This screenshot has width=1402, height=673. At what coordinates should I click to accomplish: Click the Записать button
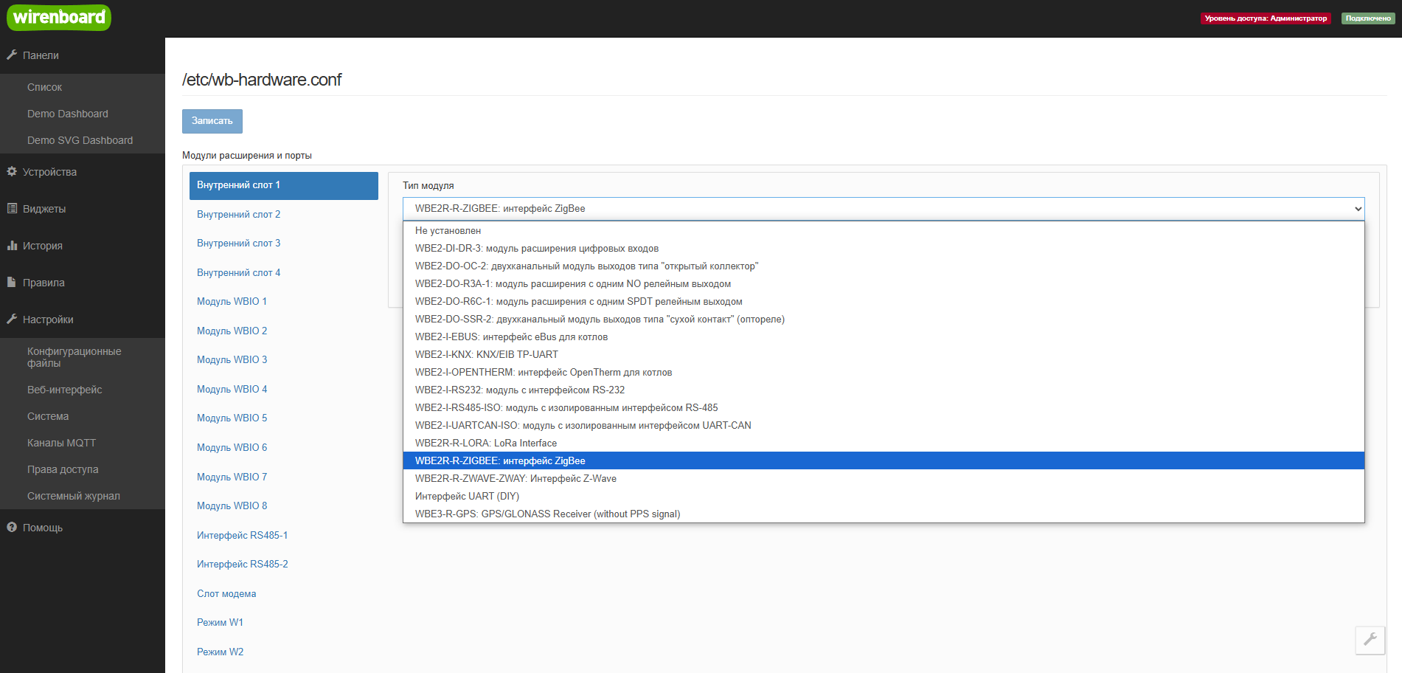212,121
